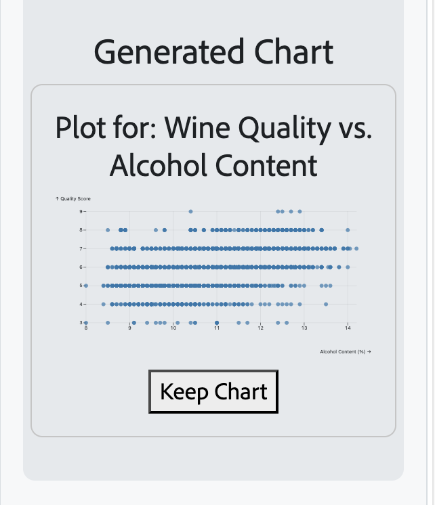
Task: Select the y-axis tick label 6
Action: [x=81, y=267]
